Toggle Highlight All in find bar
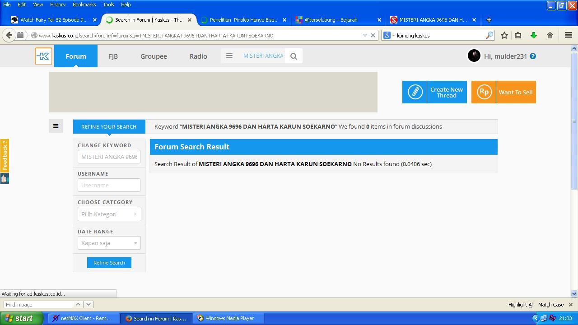 coord(521,305)
